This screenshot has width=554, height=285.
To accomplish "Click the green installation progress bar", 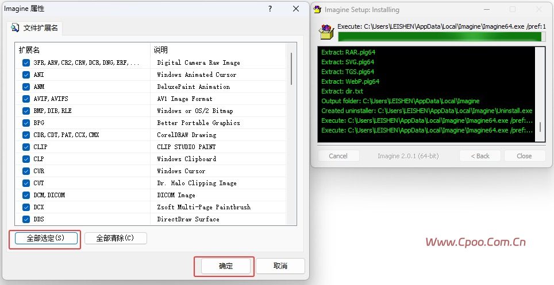I will pos(441,37).
